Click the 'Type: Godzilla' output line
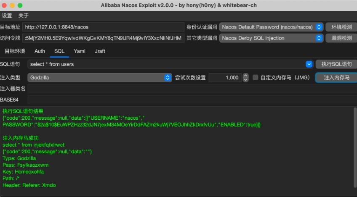This screenshot has width=357, height=197. click(19, 158)
